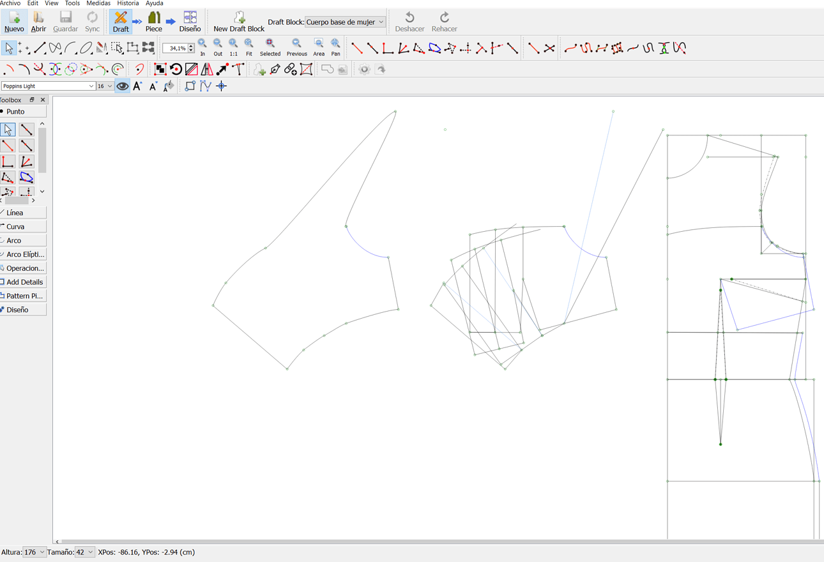This screenshot has height=562, width=824.
Task: Activate the True Darts tool
Action: pos(238,69)
